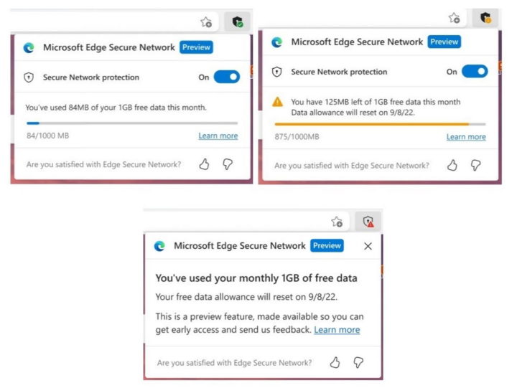
Task: Click thumbs down in the 125MB left panel
Action: click(x=475, y=165)
